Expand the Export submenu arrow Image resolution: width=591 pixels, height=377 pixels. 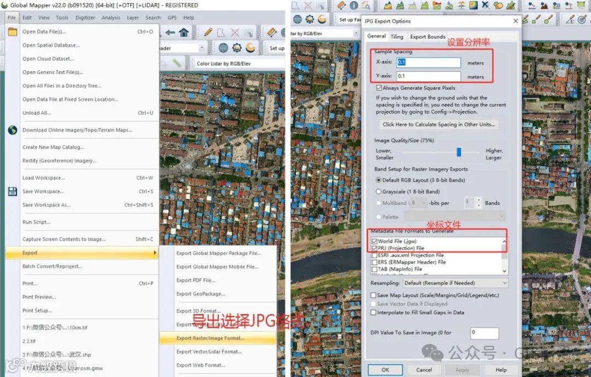click(154, 253)
